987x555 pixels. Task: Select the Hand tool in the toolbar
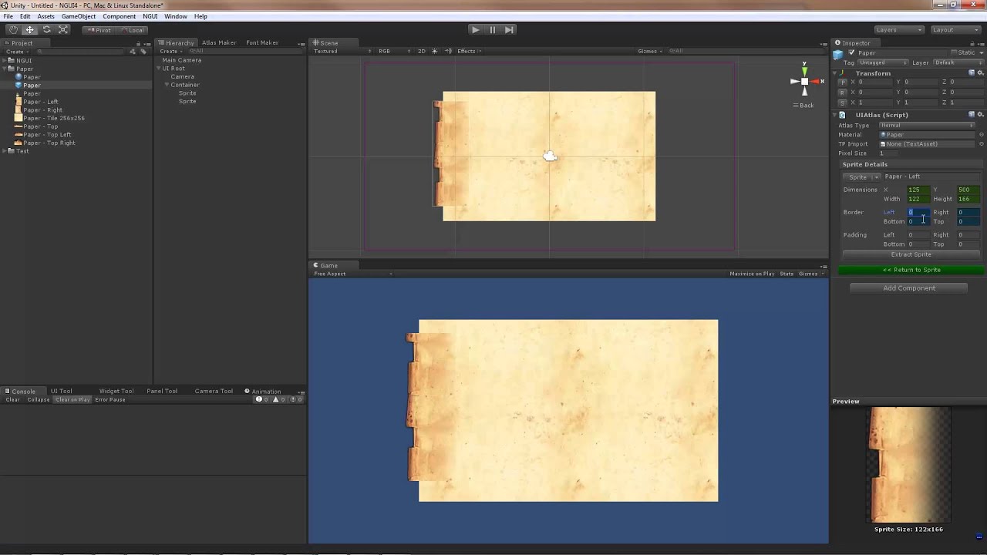[13, 30]
